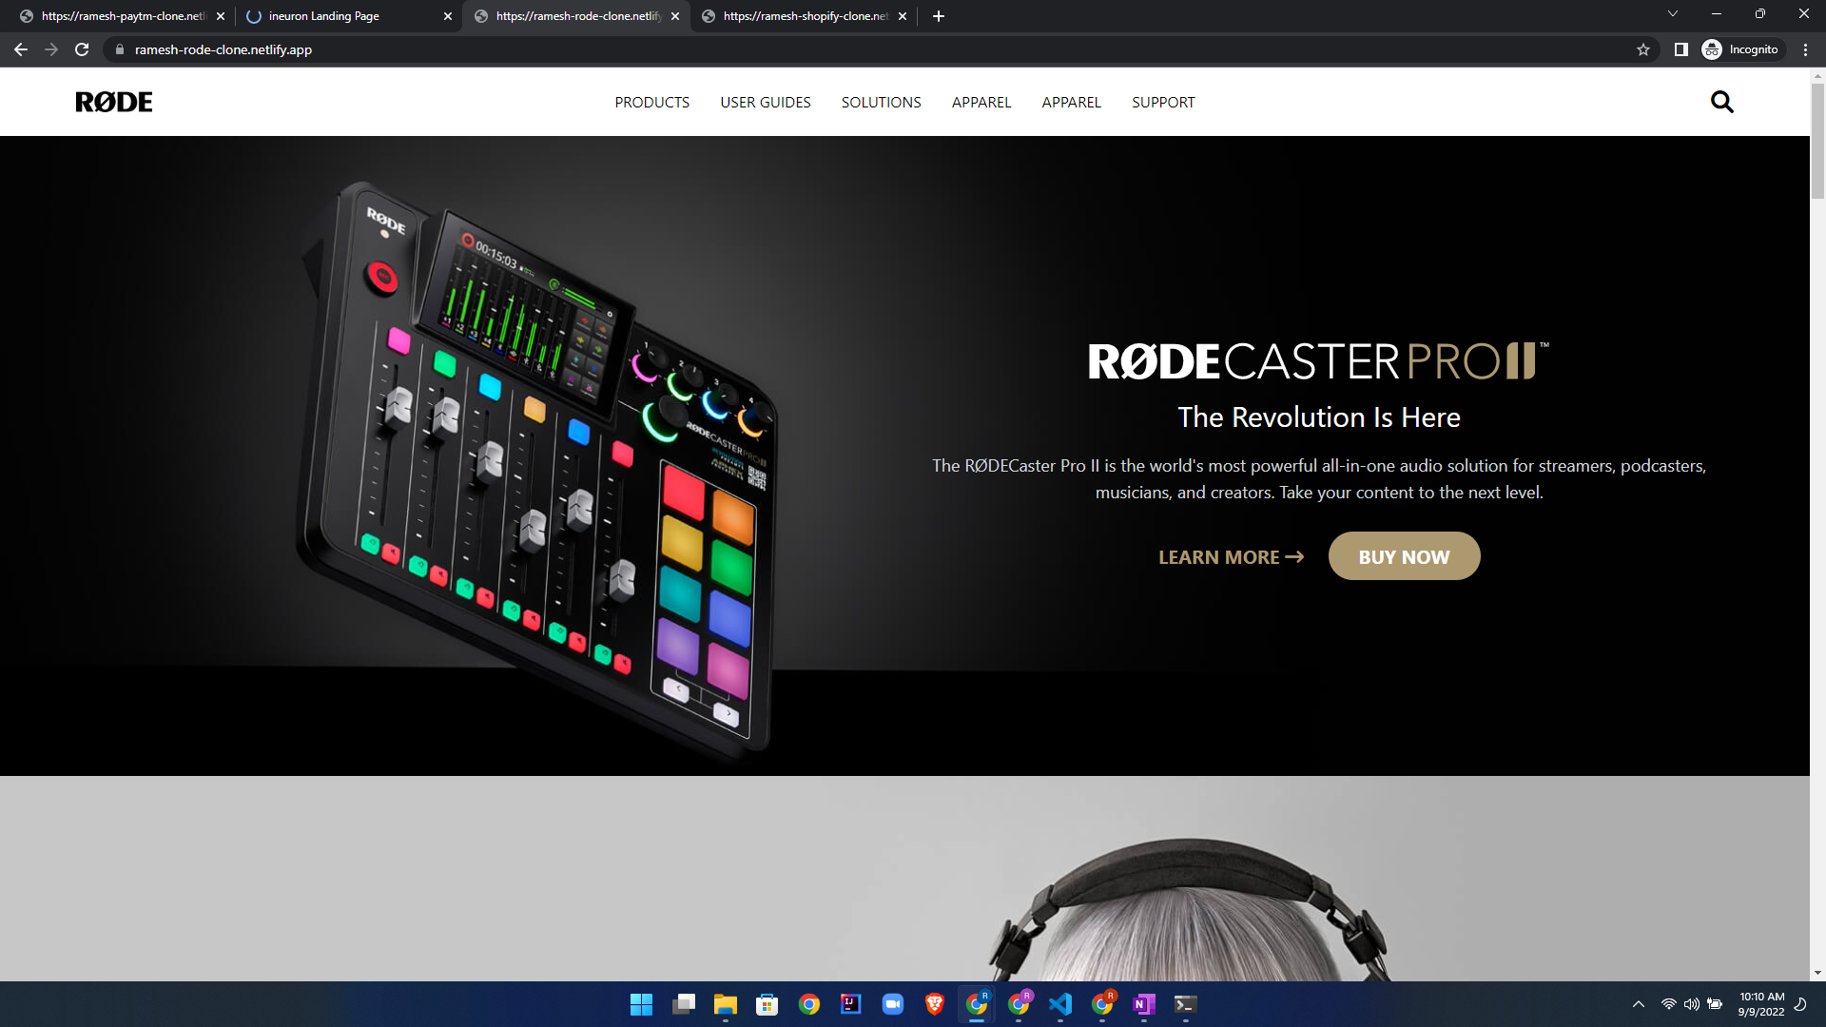Click the browser forward arrow
The image size is (1826, 1027).
pyautogui.click(x=51, y=49)
